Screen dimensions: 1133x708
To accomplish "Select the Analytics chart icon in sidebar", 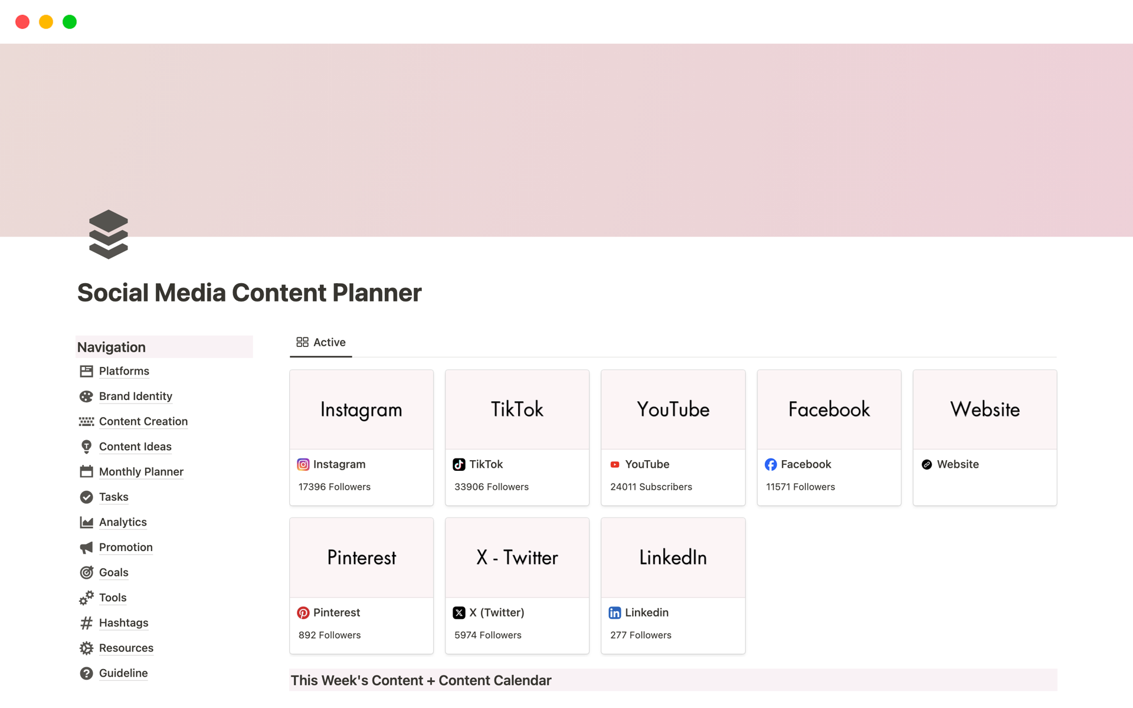I will pos(86,522).
